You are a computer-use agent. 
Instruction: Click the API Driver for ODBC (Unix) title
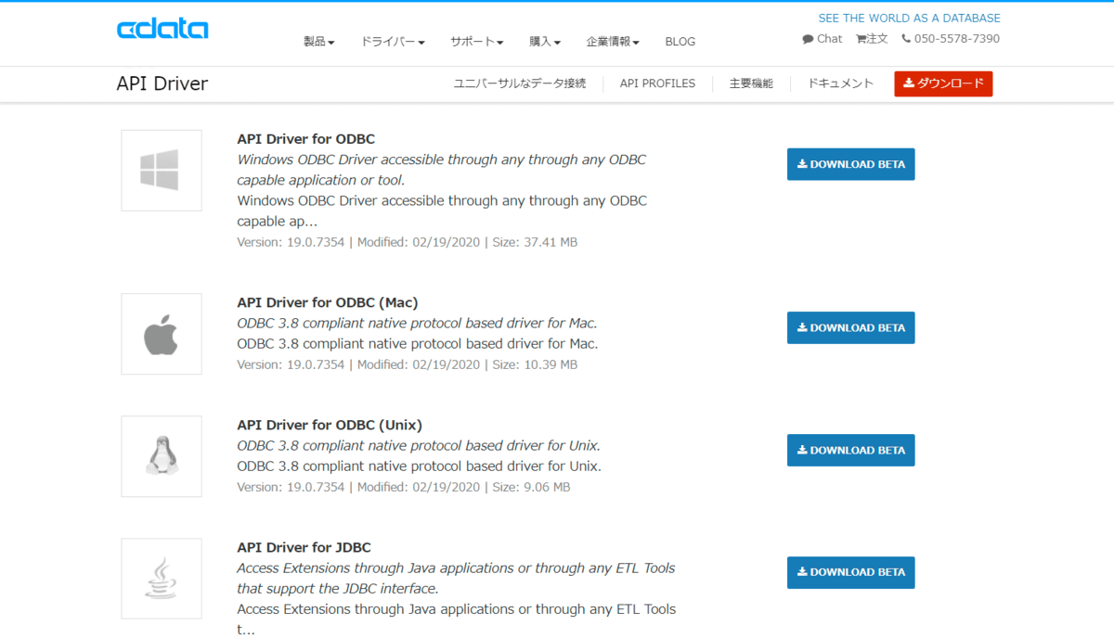click(330, 425)
